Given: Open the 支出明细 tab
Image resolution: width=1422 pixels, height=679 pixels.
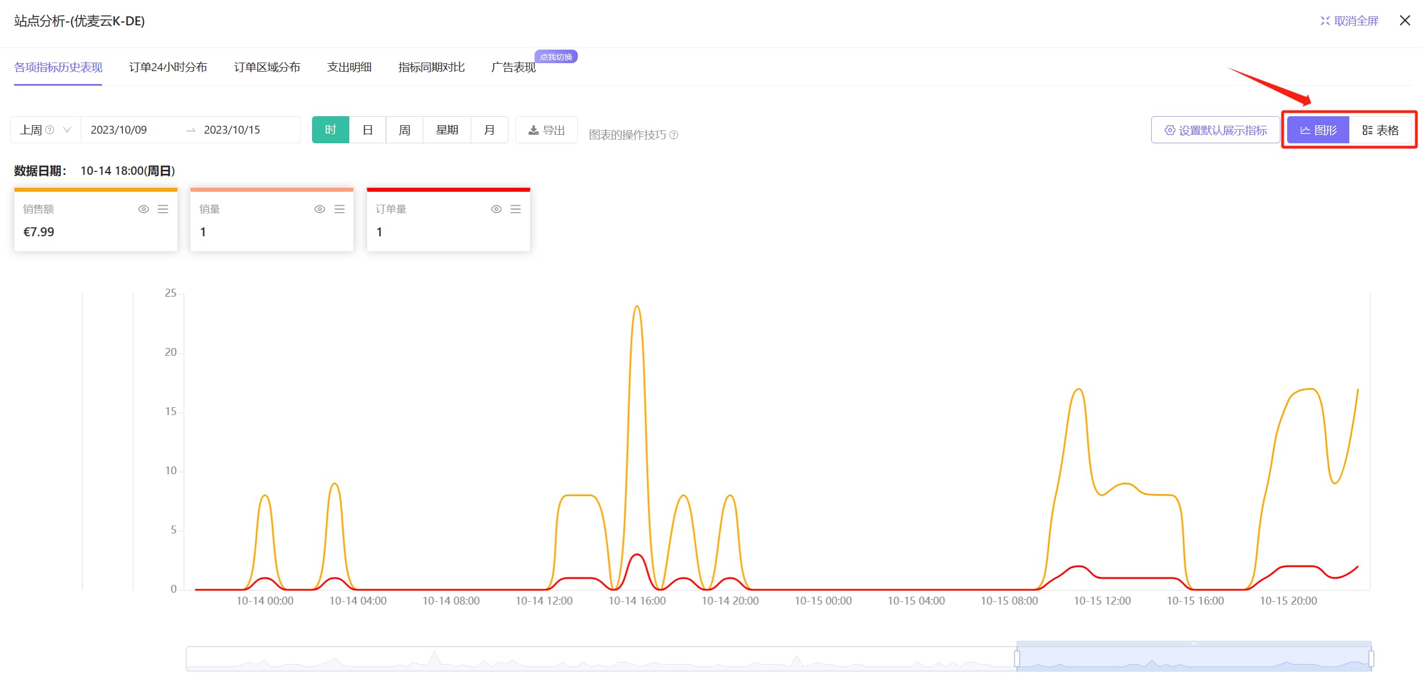Looking at the screenshot, I should coord(349,67).
